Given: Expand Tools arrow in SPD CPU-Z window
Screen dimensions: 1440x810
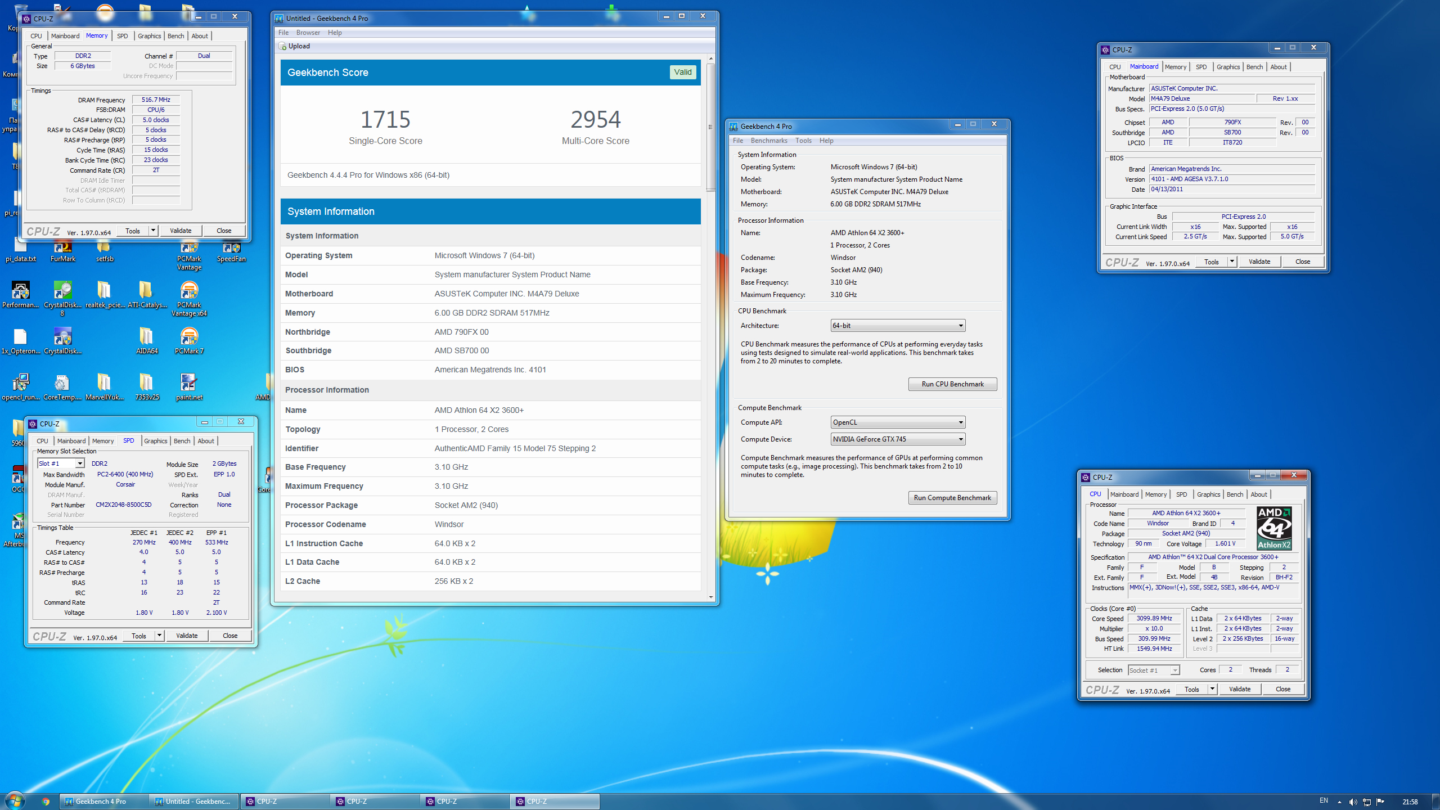Looking at the screenshot, I should pyautogui.click(x=159, y=636).
